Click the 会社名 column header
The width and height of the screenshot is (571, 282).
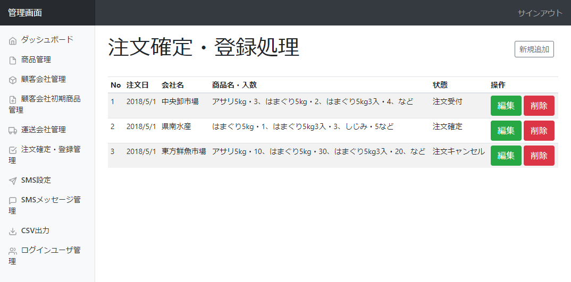pos(173,85)
